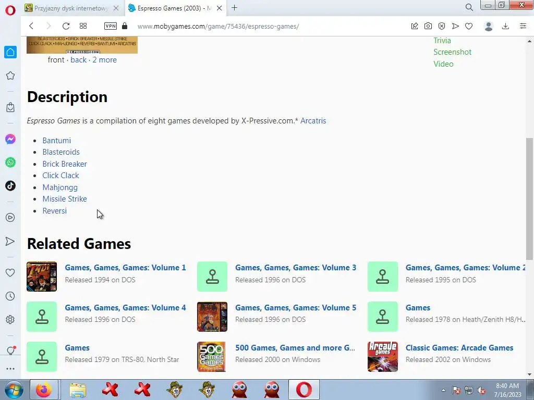Open the '2 more' covers link
The height and width of the screenshot is (400, 534).
[x=104, y=60]
